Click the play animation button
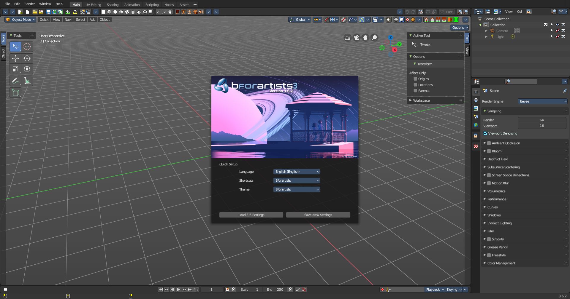Viewport: 570px width, 299px height. click(178, 290)
